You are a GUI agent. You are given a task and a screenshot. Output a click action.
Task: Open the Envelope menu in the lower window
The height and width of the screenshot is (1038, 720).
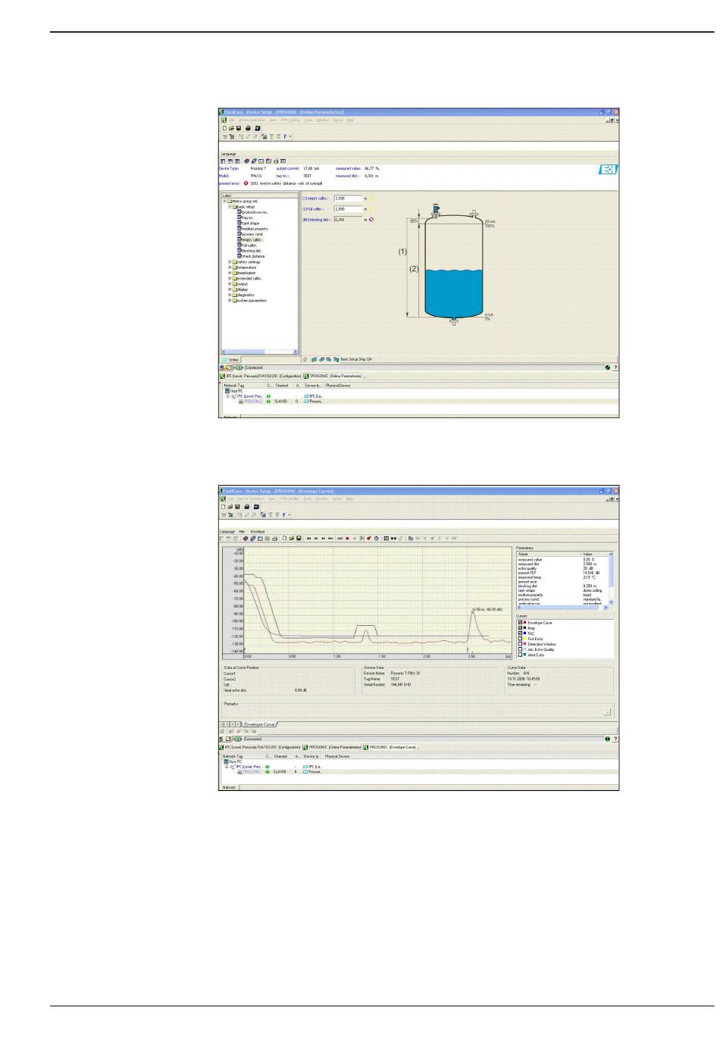258,531
